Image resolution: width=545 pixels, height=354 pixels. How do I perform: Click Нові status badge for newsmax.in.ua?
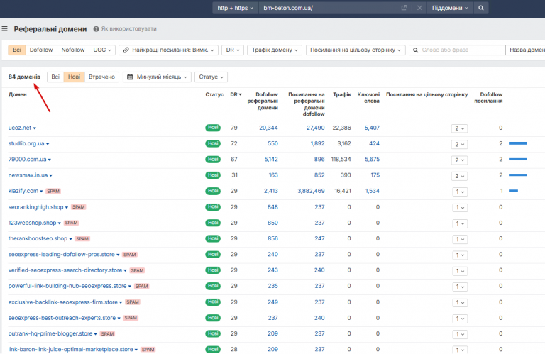pos(213,175)
